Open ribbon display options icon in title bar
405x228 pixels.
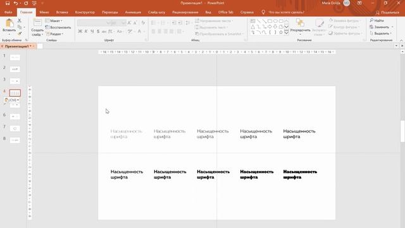[359, 3]
